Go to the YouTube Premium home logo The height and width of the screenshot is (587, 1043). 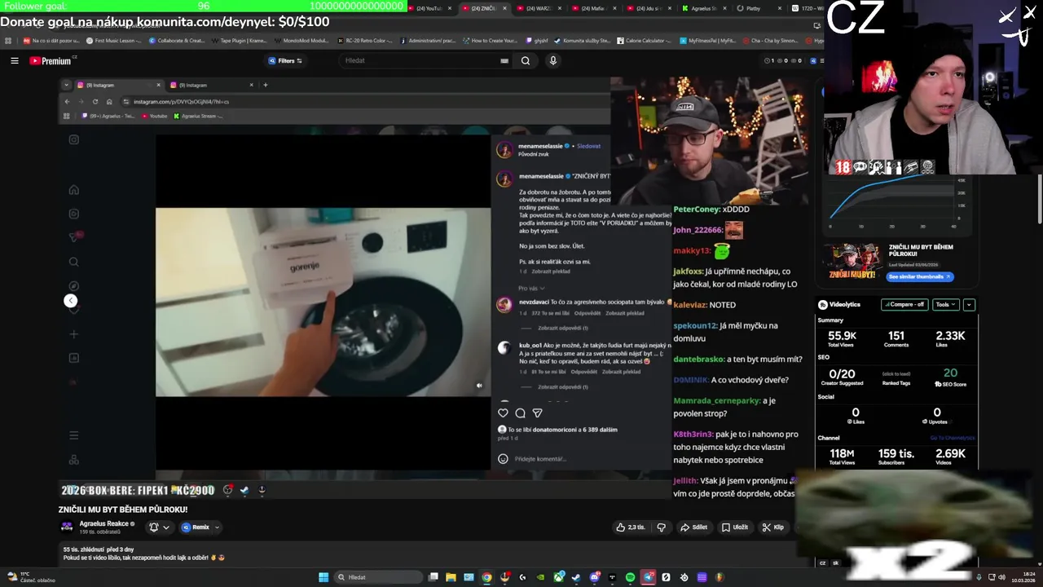pos(51,60)
